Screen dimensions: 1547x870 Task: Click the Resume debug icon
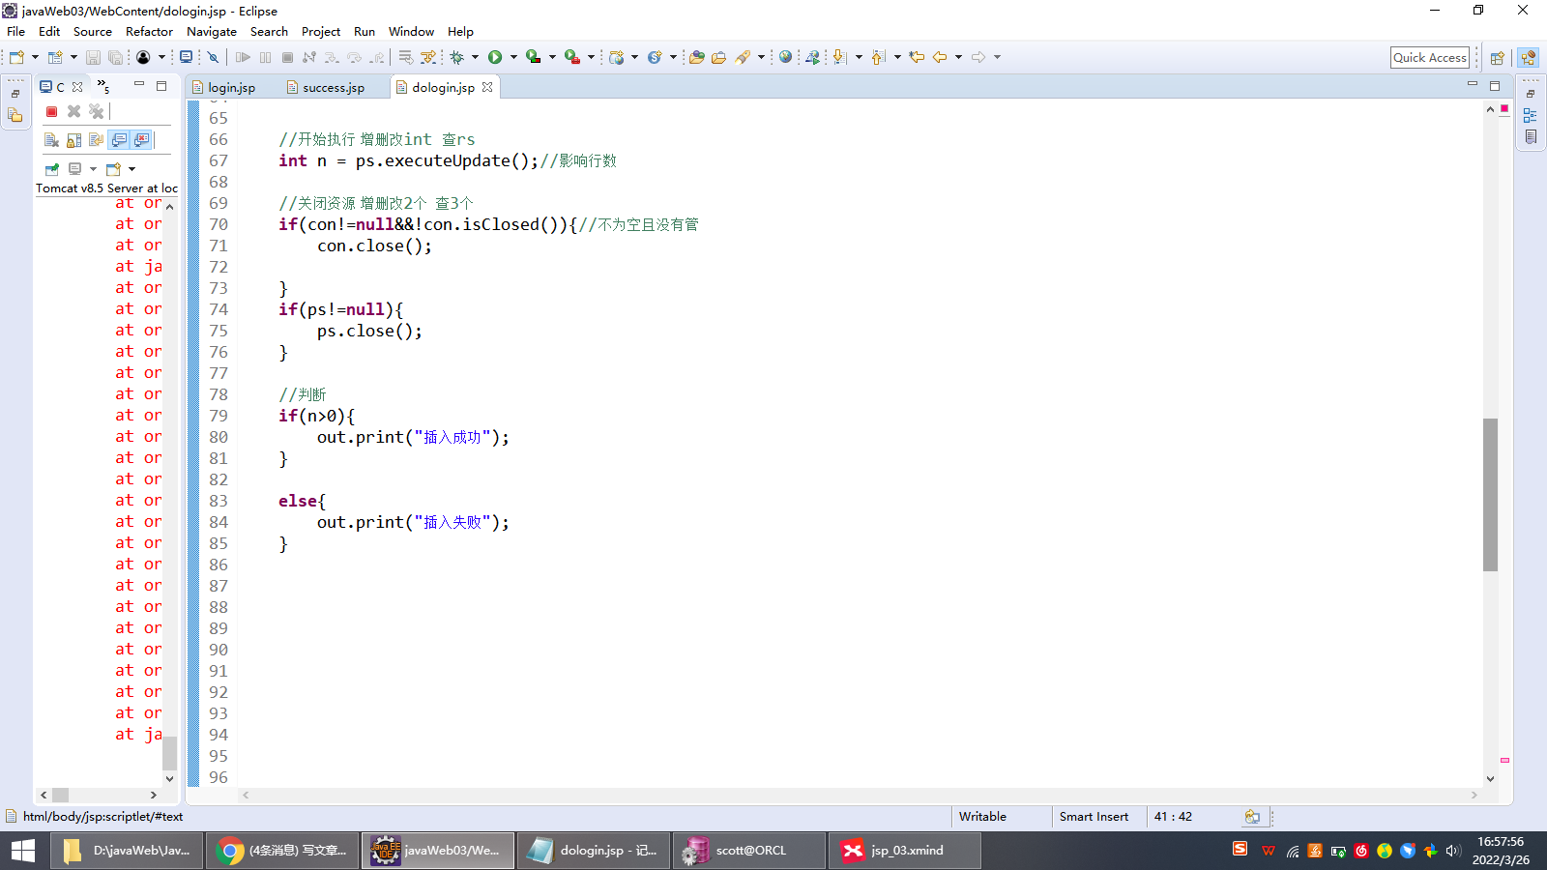tap(243, 57)
